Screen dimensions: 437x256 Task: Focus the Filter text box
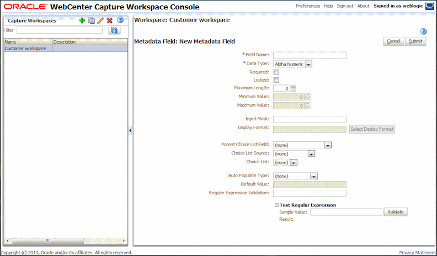(x=60, y=30)
